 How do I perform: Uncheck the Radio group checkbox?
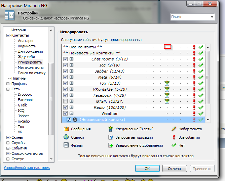pyautogui.click(x=66, y=107)
